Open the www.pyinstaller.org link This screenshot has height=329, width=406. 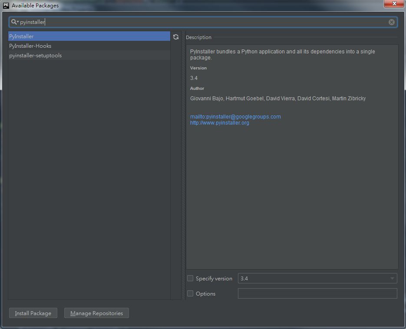point(219,123)
